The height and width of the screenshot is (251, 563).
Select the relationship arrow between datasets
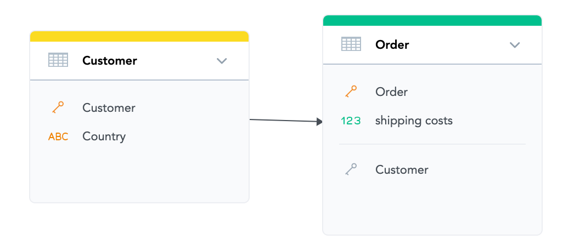point(285,121)
